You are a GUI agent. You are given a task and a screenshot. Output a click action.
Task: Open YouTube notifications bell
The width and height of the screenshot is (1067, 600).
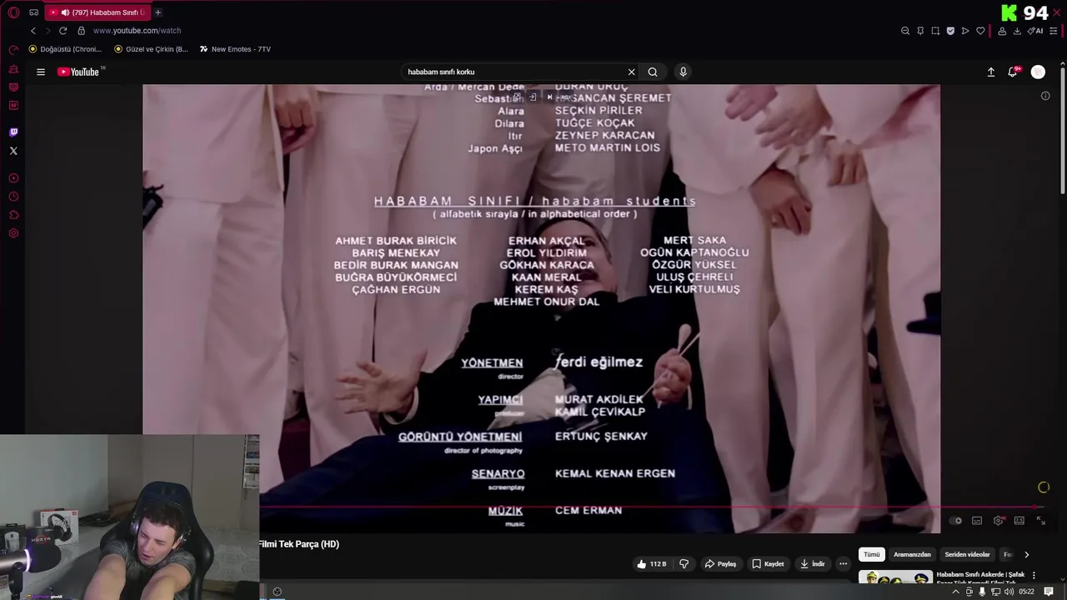(x=1013, y=72)
